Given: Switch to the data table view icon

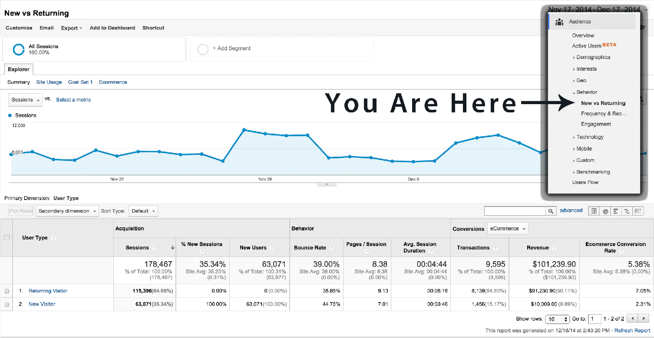Looking at the screenshot, I should (x=594, y=211).
